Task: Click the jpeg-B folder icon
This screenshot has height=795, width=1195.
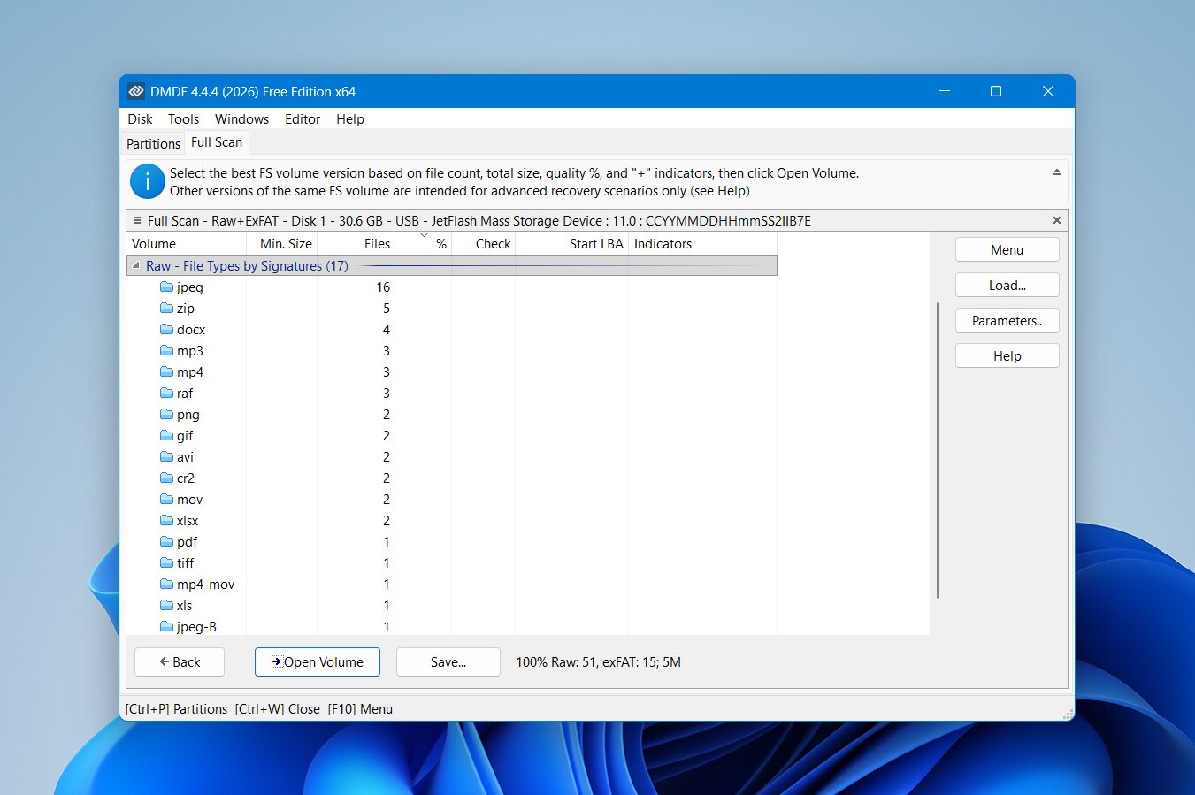Action: point(166,626)
